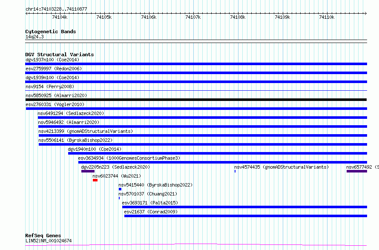The image size is (379, 250).
Task: Click the small blue nsv5415440 variant marker
Action: tap(120, 189)
